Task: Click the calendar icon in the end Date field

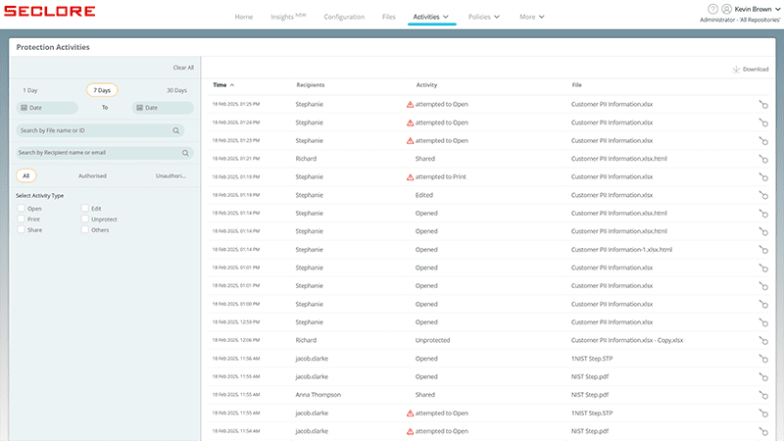Action: pyautogui.click(x=139, y=108)
